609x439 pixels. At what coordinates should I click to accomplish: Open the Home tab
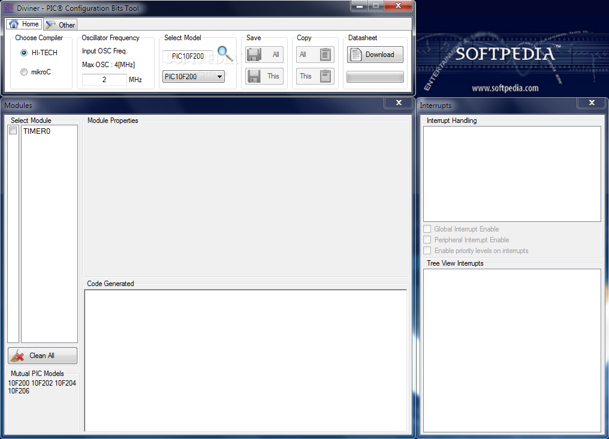point(24,24)
